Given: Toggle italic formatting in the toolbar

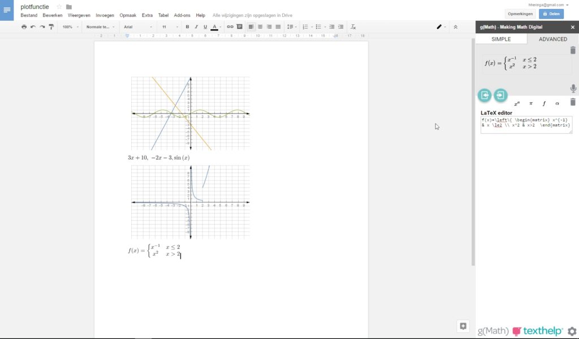Looking at the screenshot, I should coord(196,27).
